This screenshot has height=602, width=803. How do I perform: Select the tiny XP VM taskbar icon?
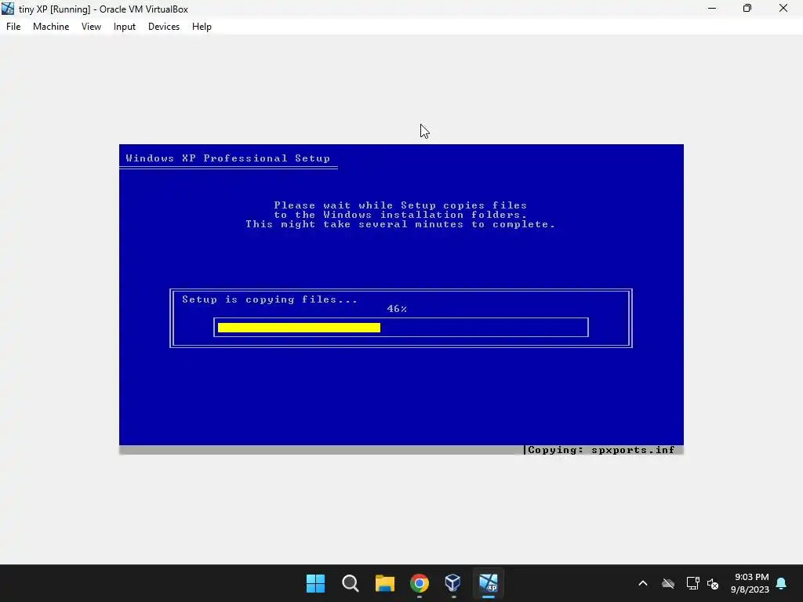488,583
